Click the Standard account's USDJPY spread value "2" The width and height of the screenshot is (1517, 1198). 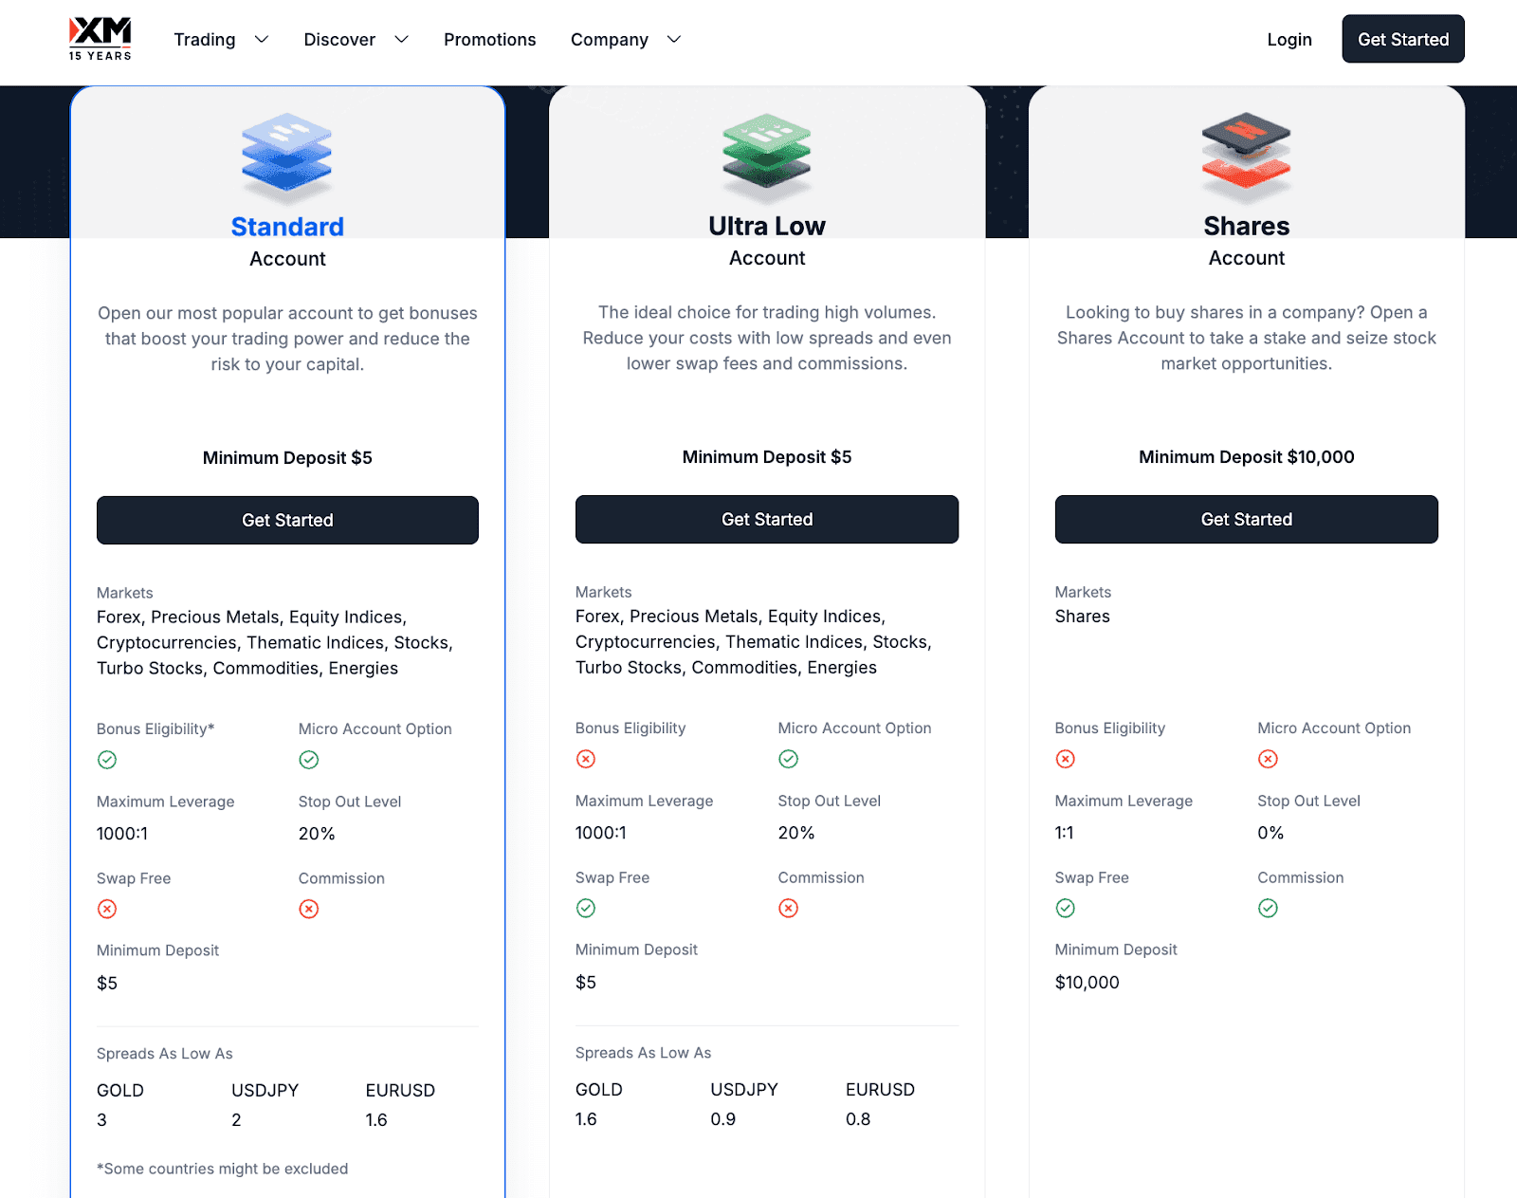(x=236, y=1120)
